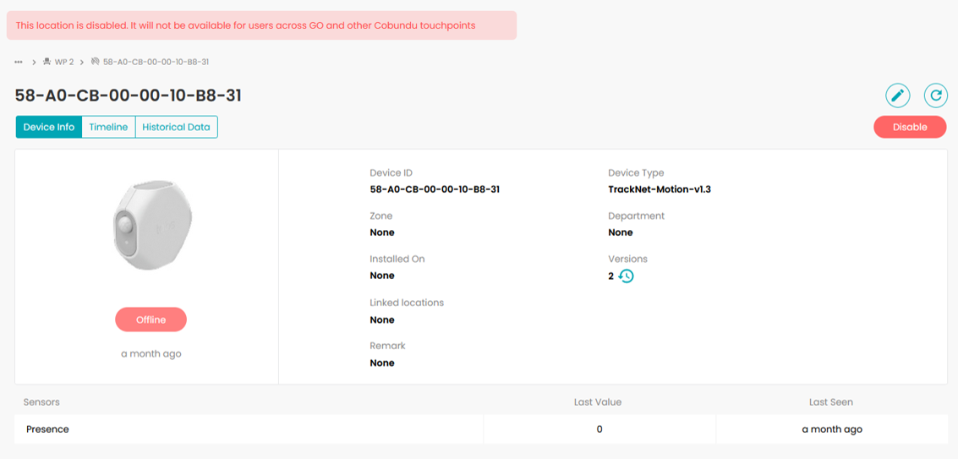Click the Sensors column header

click(41, 402)
